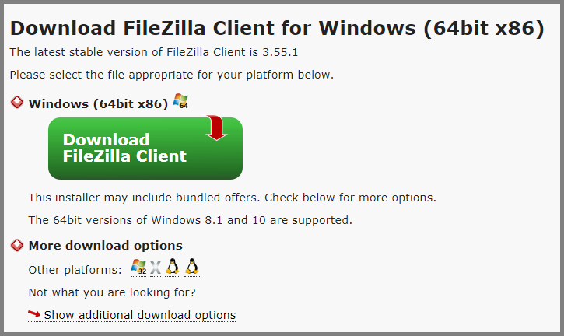Choose the second Linux penguin icon
Viewport: 564px width, 336px height.
click(192, 267)
